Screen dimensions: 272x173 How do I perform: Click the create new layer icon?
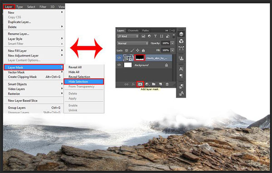coord(160,84)
